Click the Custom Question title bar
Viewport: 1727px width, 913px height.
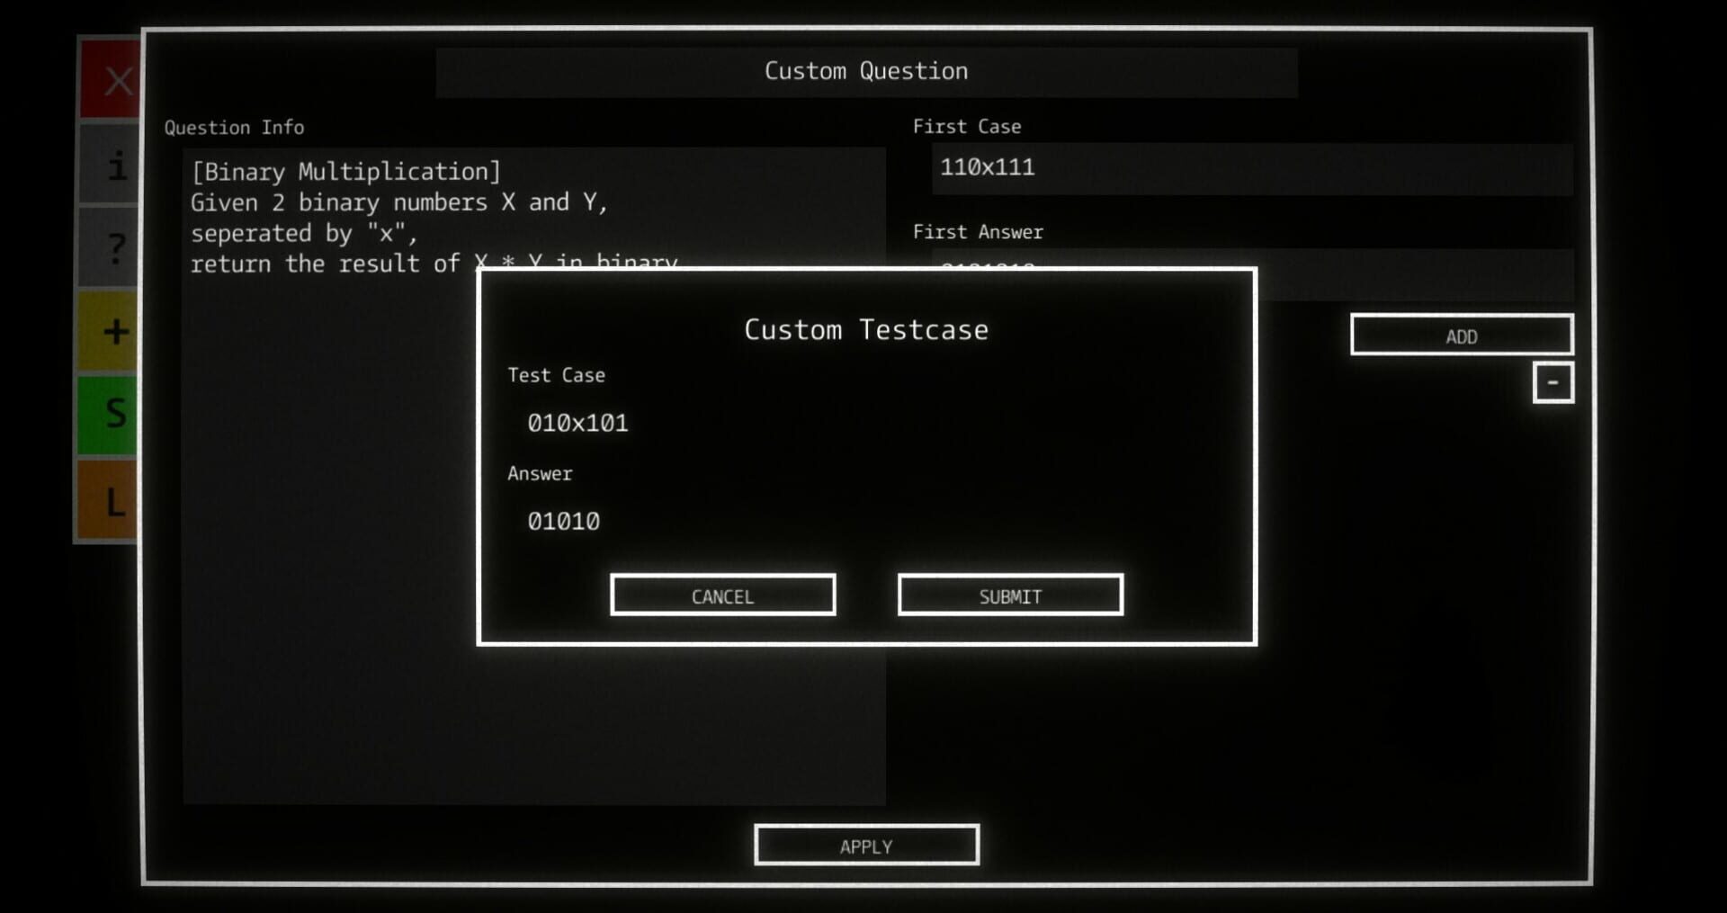tap(866, 72)
